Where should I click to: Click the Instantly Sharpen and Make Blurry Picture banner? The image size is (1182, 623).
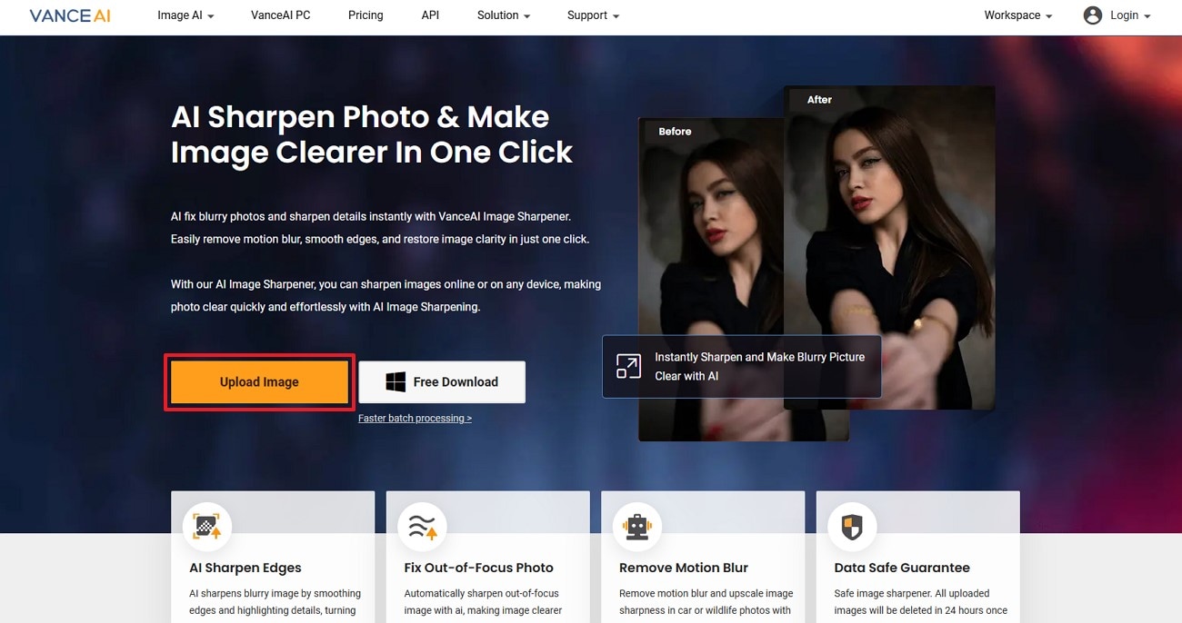tap(742, 367)
